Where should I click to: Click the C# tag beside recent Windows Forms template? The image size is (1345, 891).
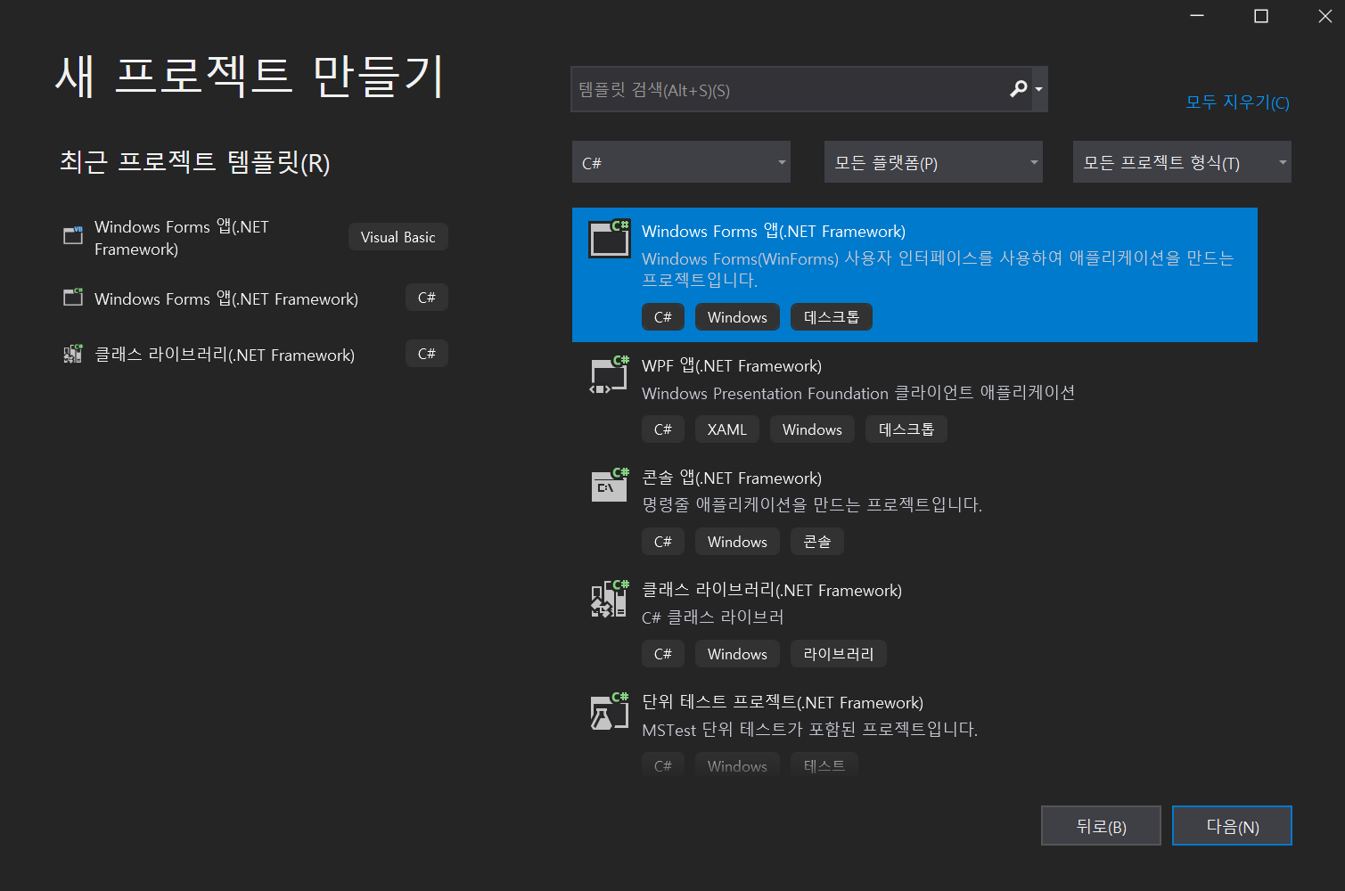coord(426,297)
